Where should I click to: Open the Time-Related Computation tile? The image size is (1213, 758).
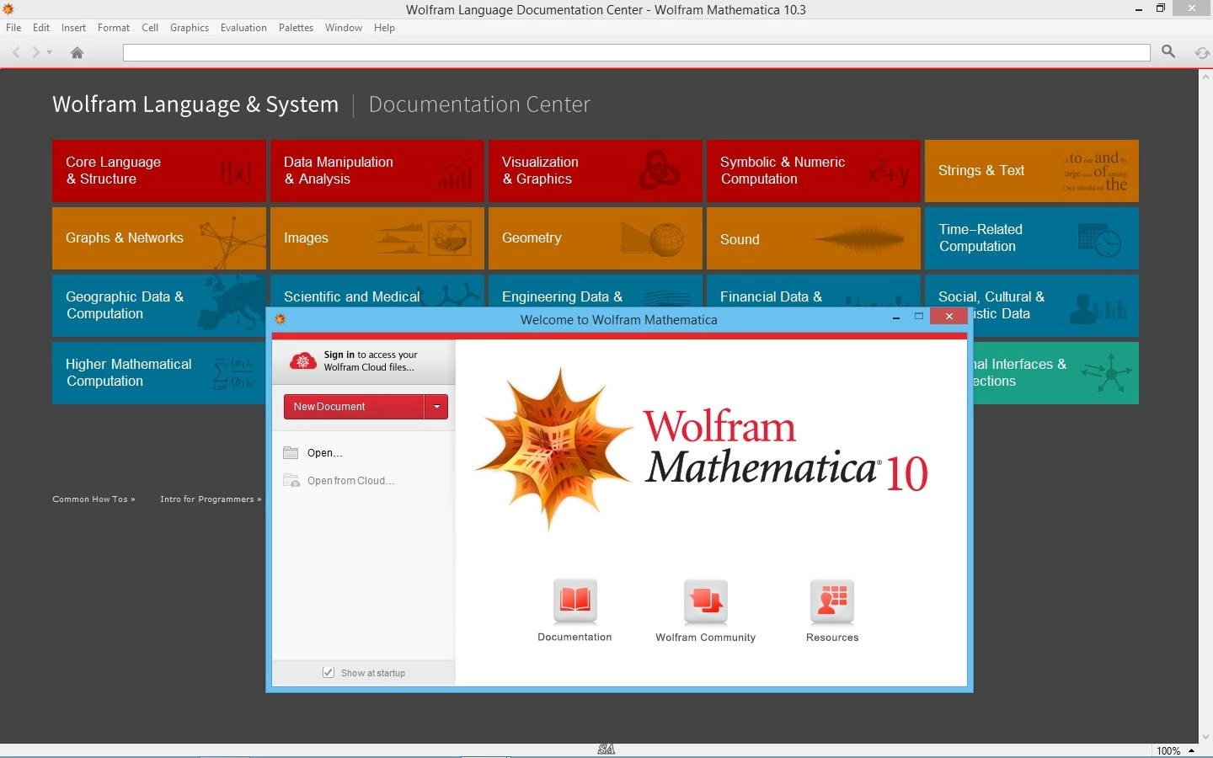point(1032,238)
